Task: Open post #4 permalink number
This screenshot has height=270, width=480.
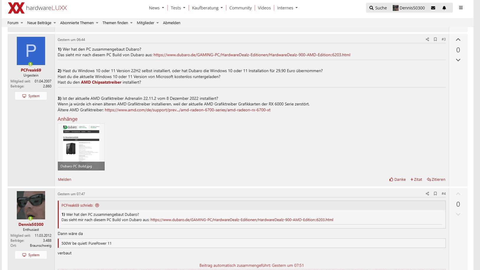Action: coord(443,193)
